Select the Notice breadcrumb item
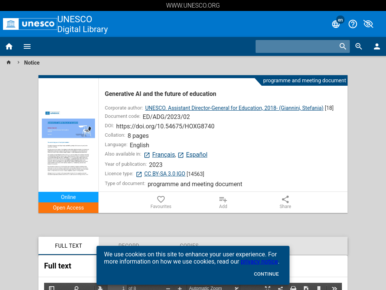Image resolution: width=386 pixels, height=290 pixels. [32, 63]
